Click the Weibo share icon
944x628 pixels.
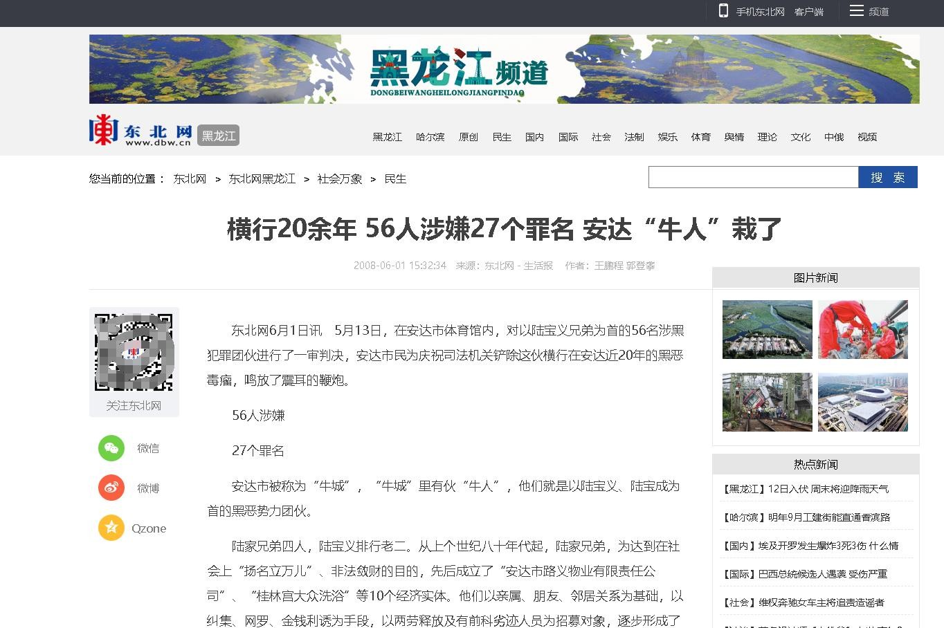[111, 488]
